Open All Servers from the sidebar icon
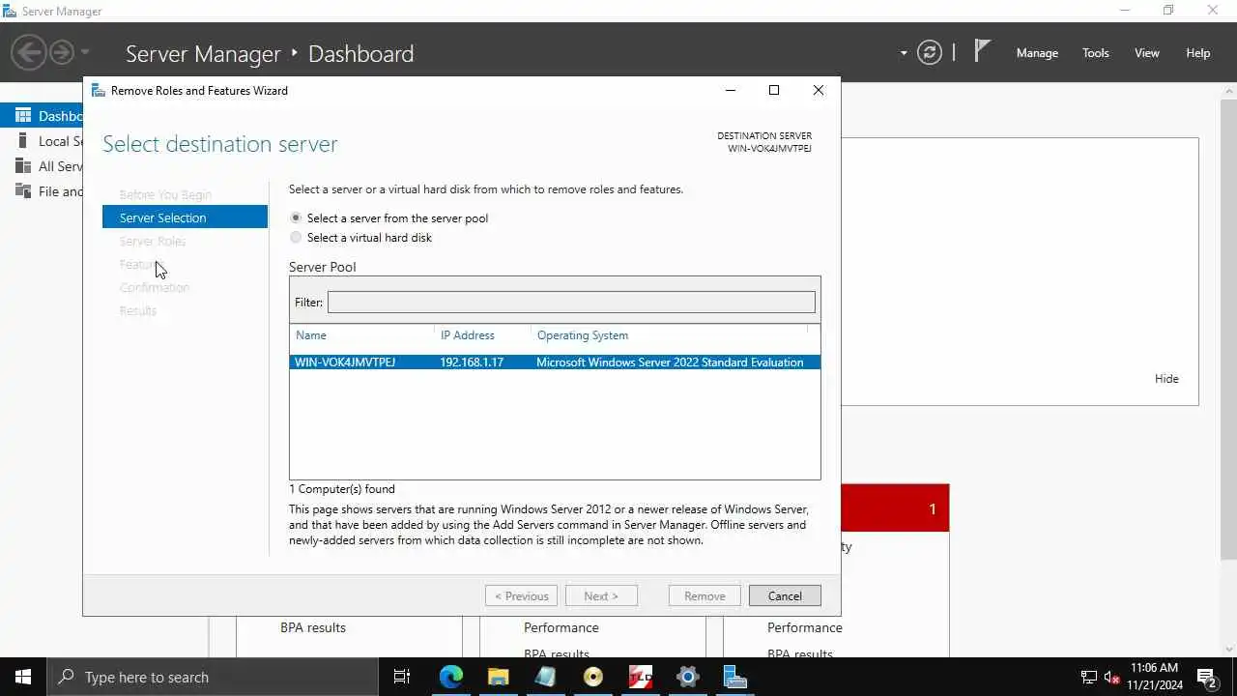Screen dimensions: 1237x696 tap(23, 165)
